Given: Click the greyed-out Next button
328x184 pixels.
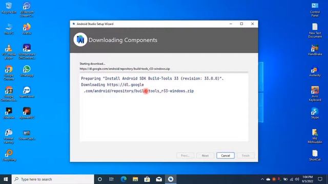Looking at the screenshot, I should (x=205, y=155).
